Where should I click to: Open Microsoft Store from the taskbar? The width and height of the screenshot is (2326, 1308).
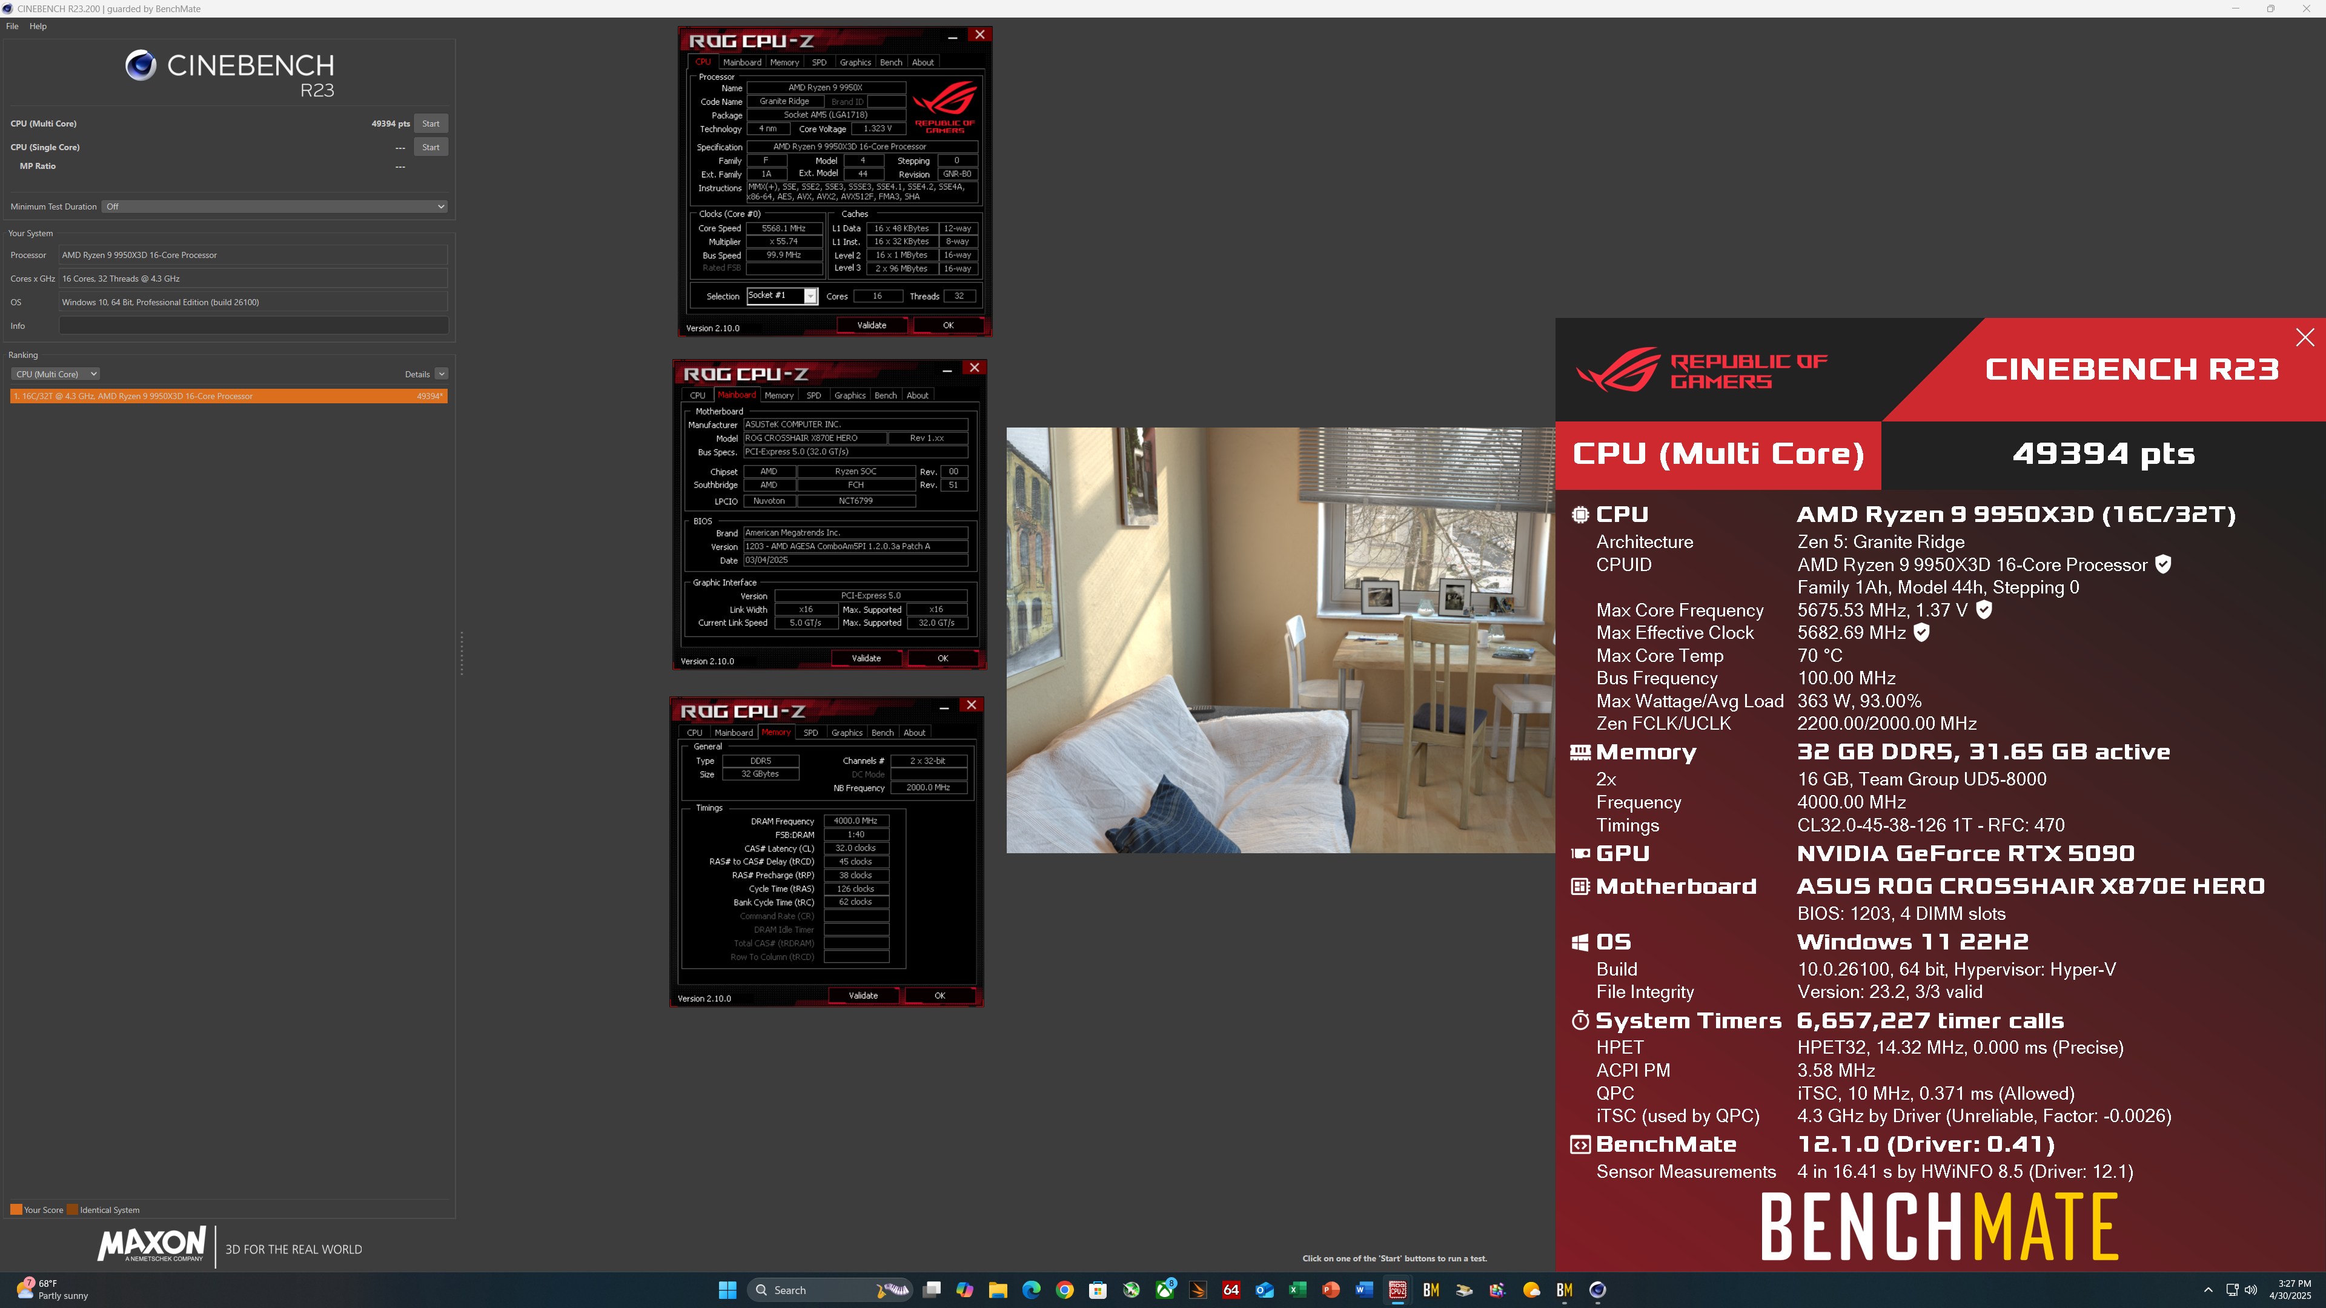pyautogui.click(x=1098, y=1290)
